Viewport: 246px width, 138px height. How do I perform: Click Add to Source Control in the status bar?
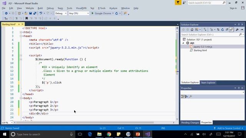point(229,128)
